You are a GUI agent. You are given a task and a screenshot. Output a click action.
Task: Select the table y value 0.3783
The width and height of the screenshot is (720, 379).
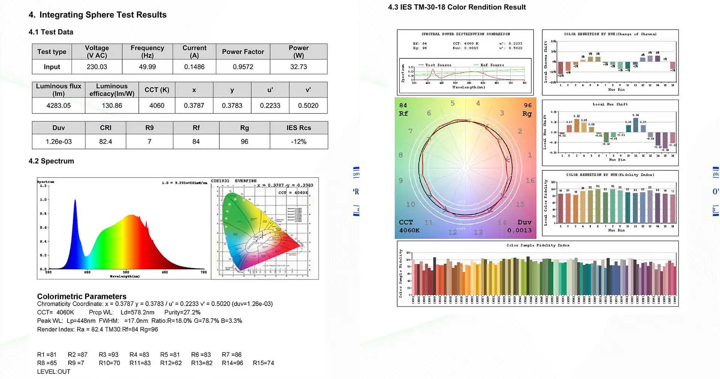(232, 106)
